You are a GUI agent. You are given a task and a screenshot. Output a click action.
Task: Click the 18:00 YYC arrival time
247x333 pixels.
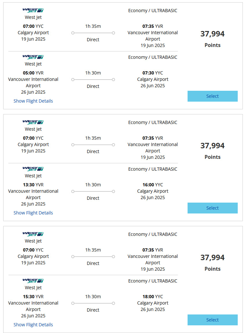(153, 297)
